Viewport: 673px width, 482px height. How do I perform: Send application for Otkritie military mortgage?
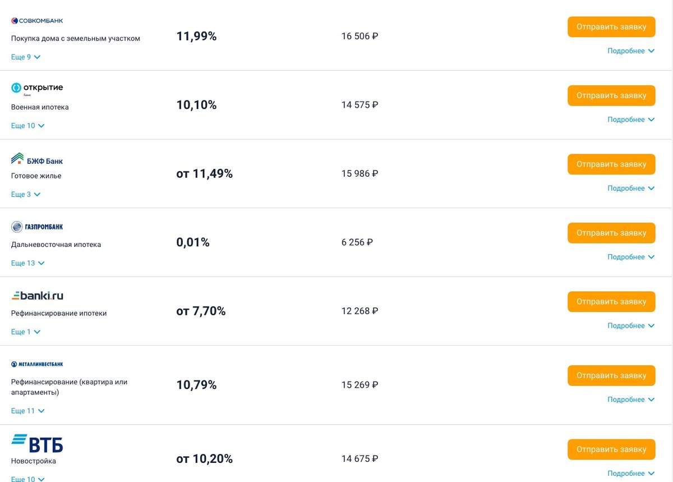coord(611,96)
